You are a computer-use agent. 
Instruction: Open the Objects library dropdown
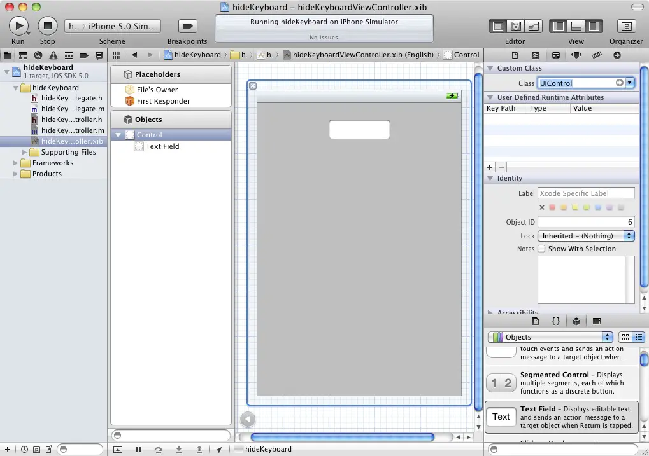tap(550, 337)
